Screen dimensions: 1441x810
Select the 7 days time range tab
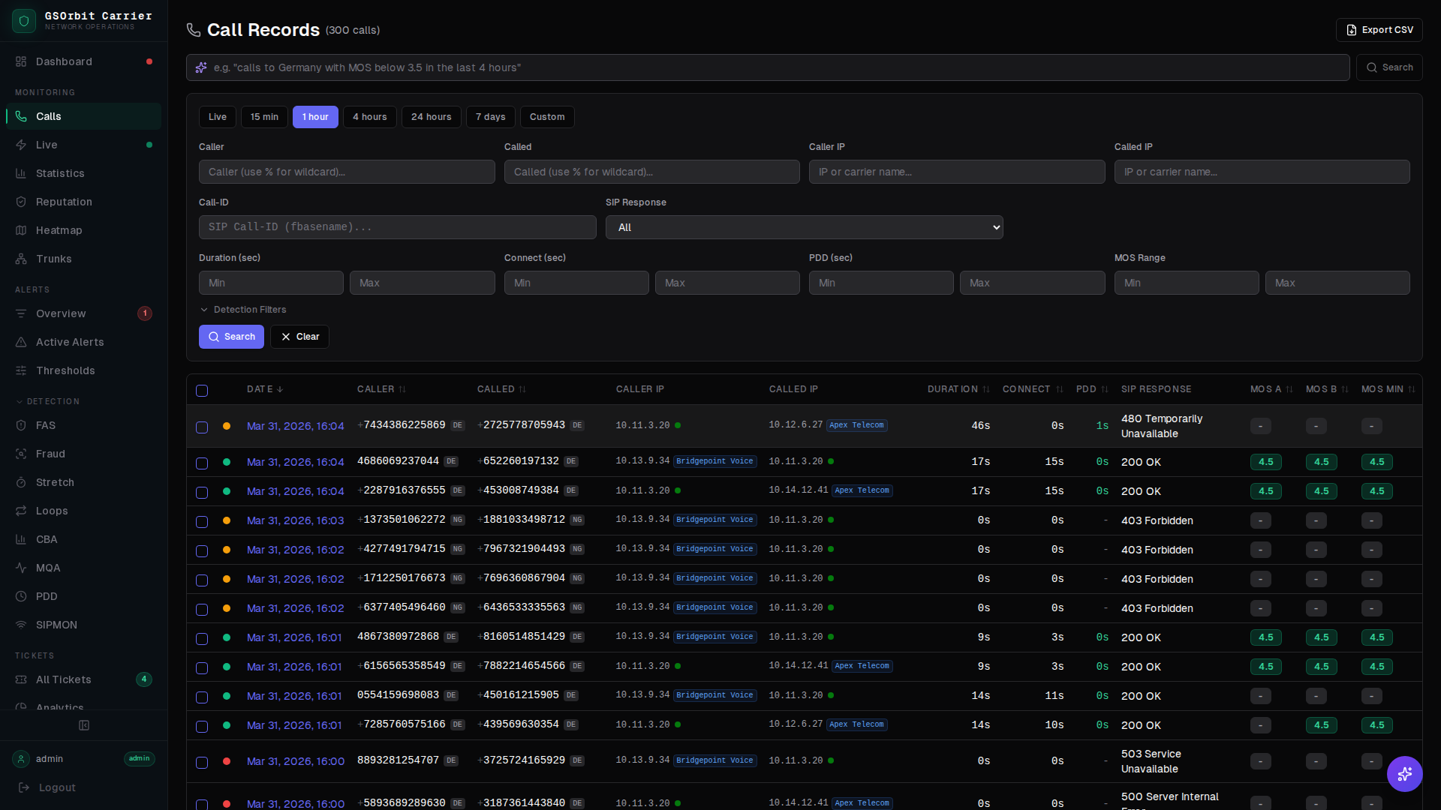click(490, 117)
